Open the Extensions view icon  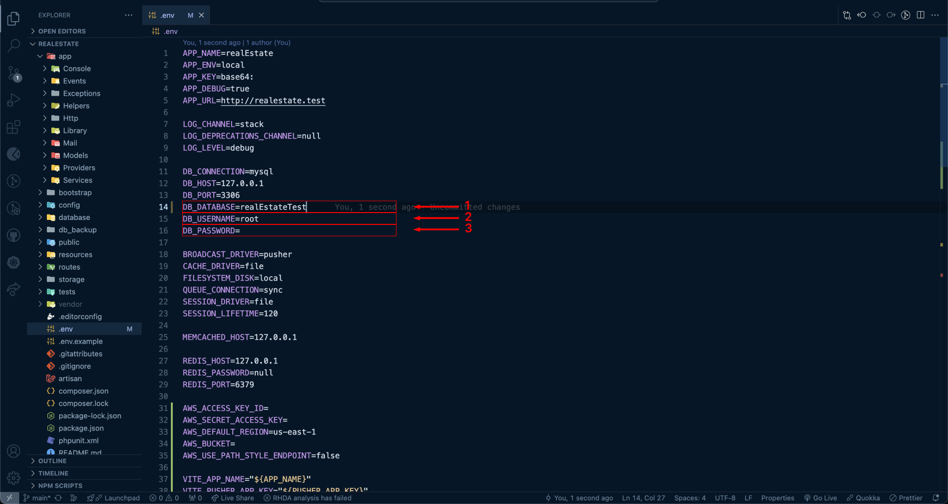pyautogui.click(x=14, y=127)
